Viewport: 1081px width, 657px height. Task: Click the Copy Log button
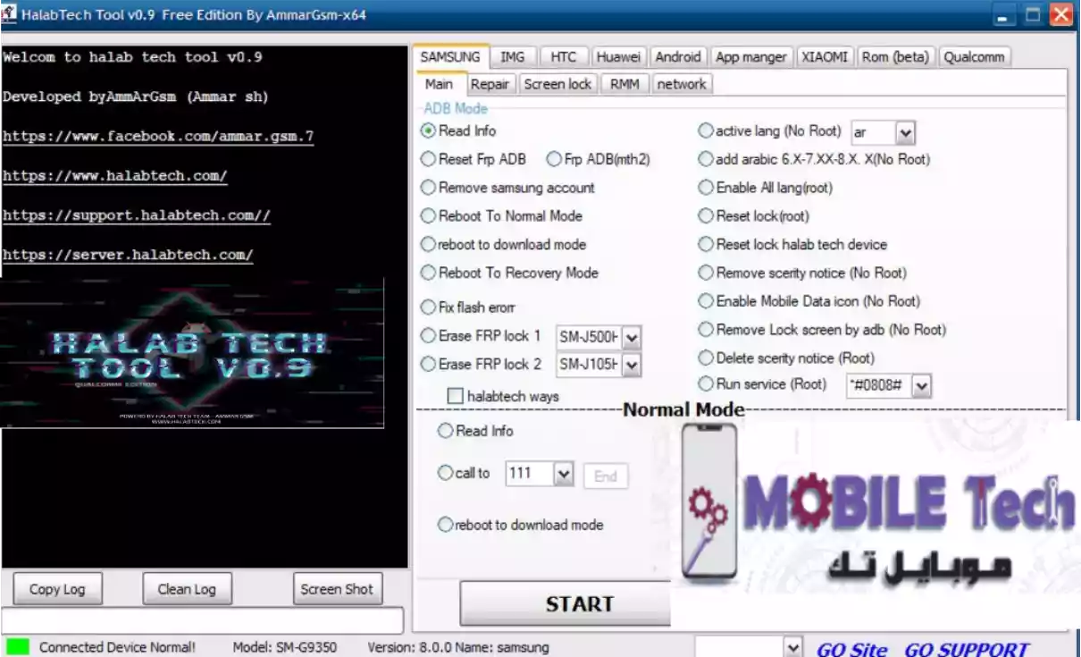tap(57, 589)
